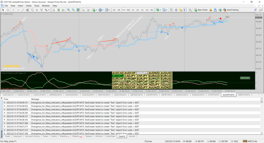Switch chart to line chart mode
Image resolution: width=264 pixels, height=143 pixels.
tap(63, 10)
